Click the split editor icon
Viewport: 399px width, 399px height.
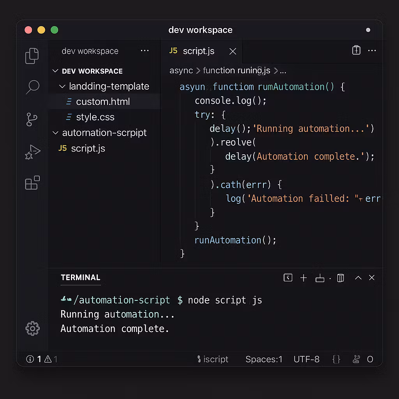[356, 50]
